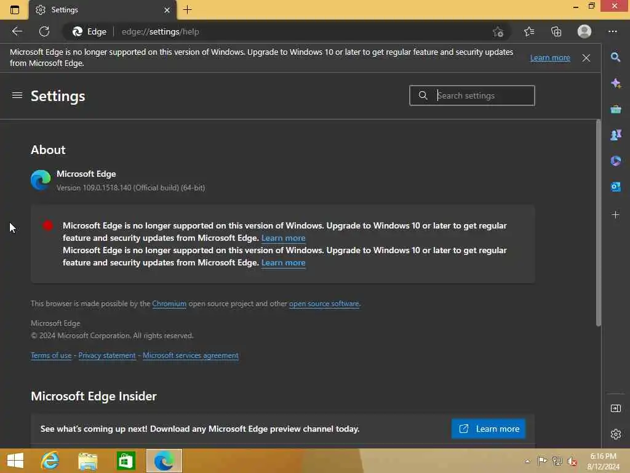Open sidebar Tools briefcase icon

(x=615, y=109)
